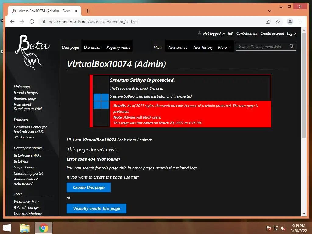
Task: Click the network tray icon
Action: coord(276,228)
